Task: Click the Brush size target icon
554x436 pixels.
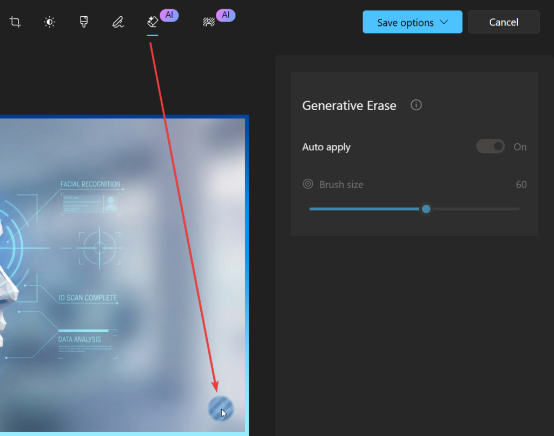Action: 308,184
